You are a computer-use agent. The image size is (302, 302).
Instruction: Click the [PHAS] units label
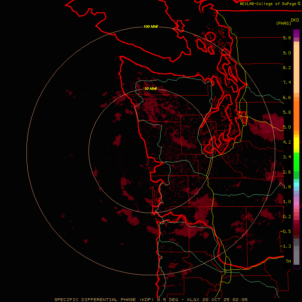pos(284,23)
